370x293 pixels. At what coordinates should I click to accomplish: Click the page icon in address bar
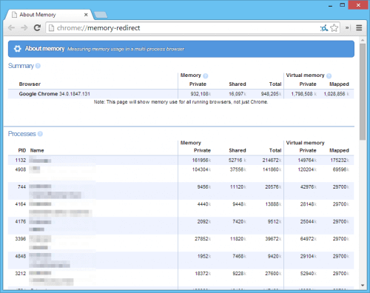[51, 28]
